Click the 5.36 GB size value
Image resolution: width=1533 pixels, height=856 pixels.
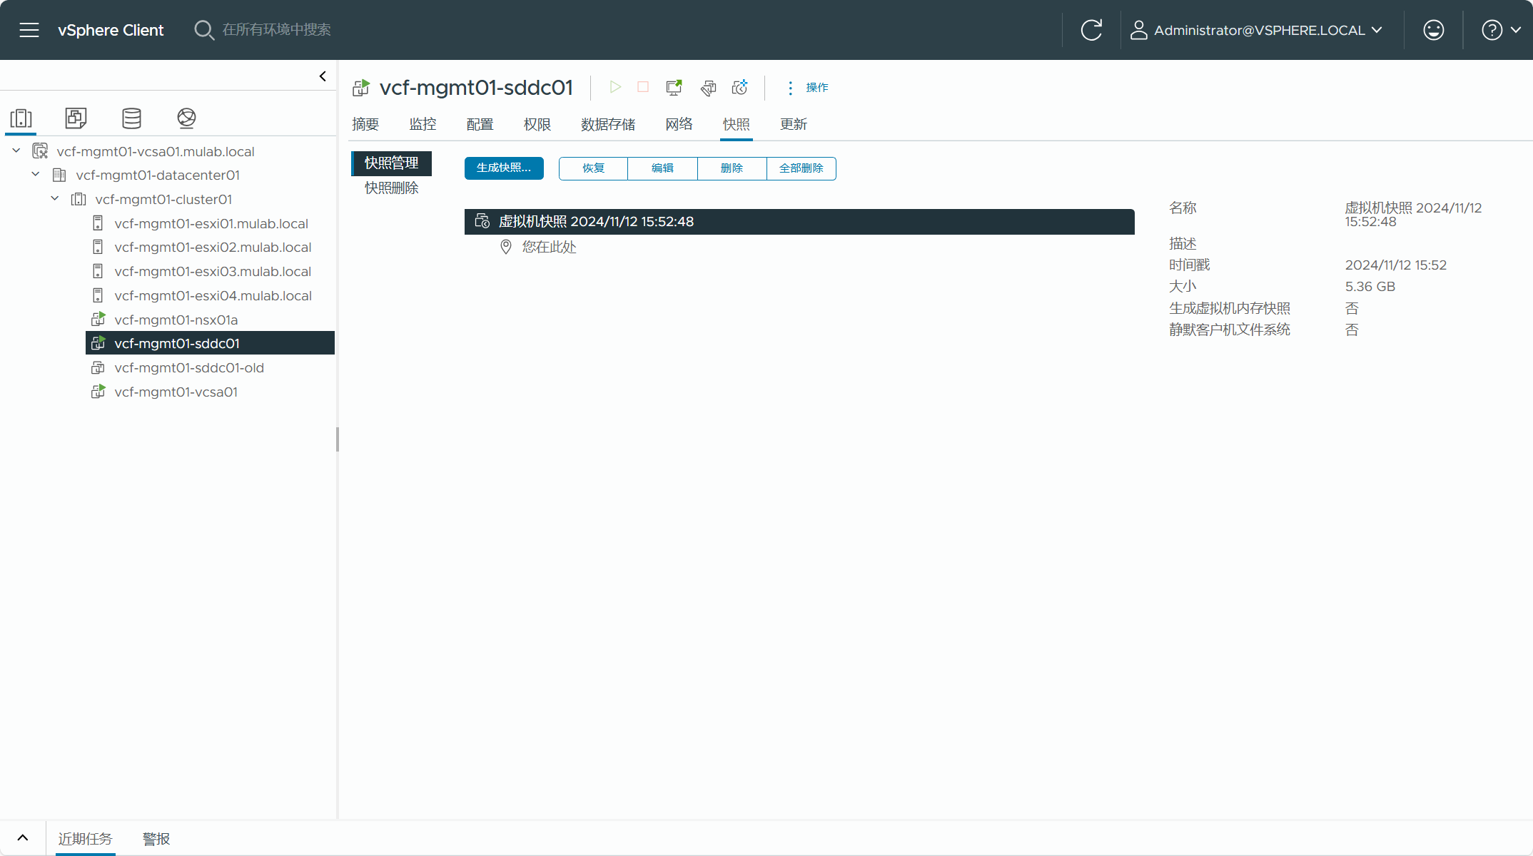(1370, 287)
